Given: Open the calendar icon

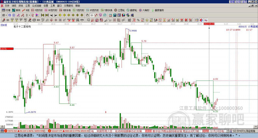Looking at the screenshot, I should click(110, 15).
